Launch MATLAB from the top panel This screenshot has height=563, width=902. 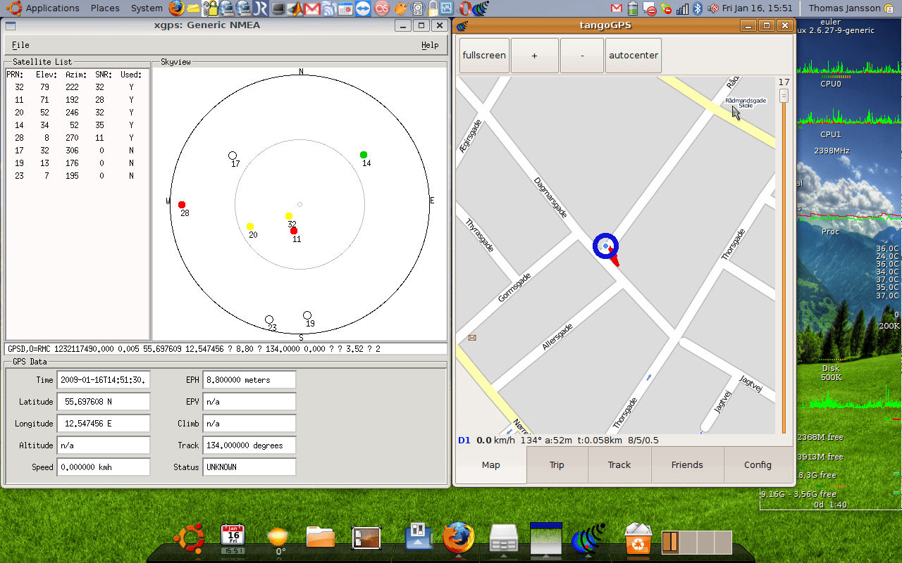[294, 8]
